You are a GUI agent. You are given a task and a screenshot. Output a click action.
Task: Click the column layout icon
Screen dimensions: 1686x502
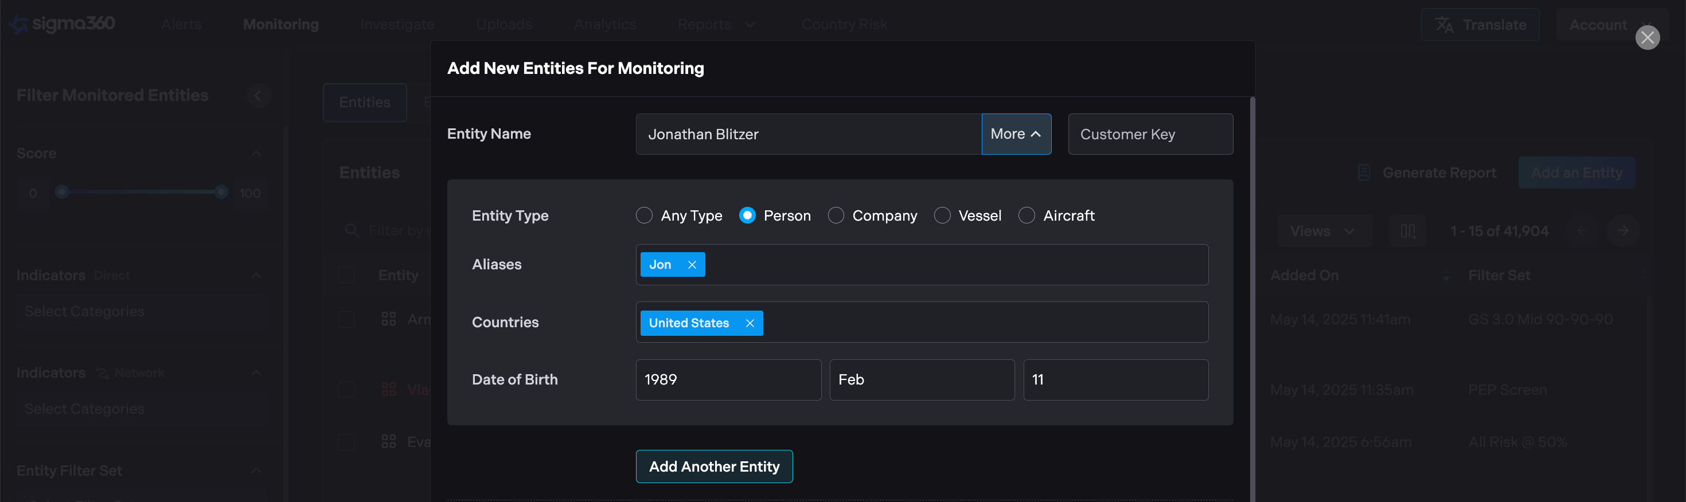tap(1407, 232)
